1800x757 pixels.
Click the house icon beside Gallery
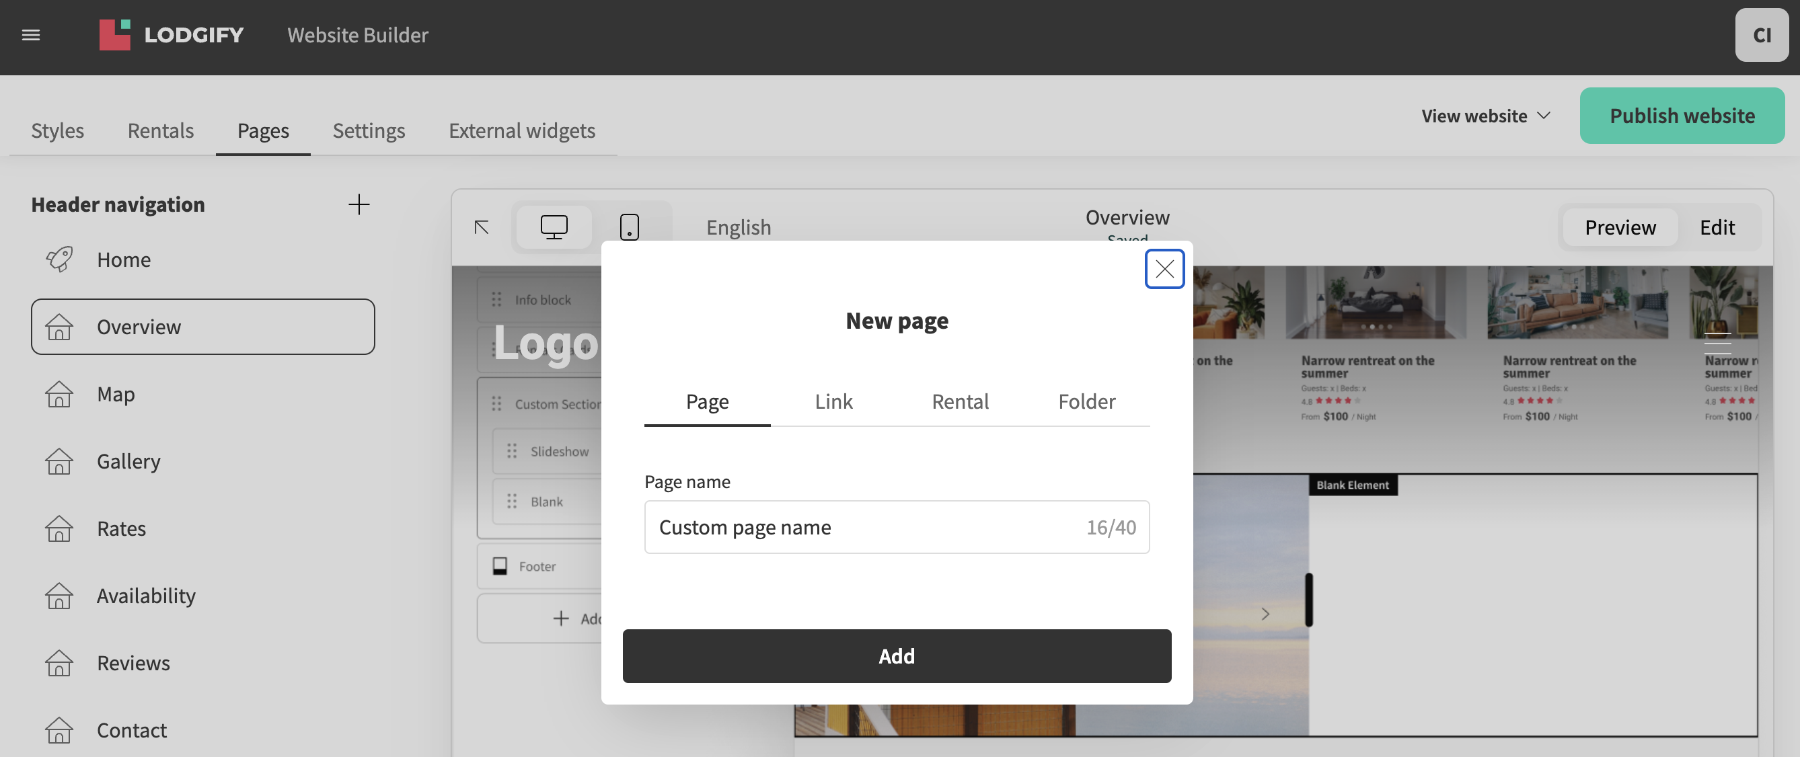59,462
